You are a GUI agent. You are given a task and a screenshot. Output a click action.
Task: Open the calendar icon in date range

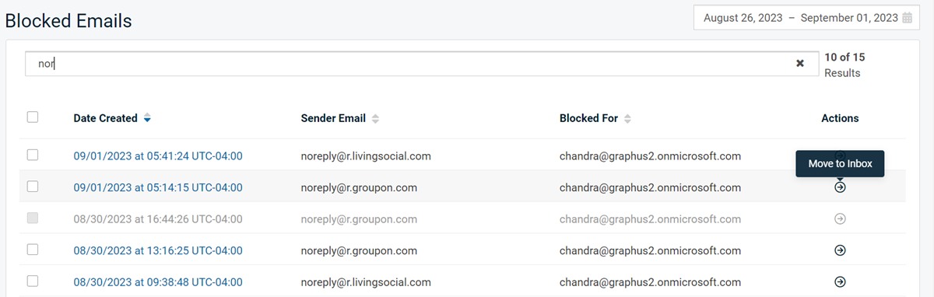(907, 18)
